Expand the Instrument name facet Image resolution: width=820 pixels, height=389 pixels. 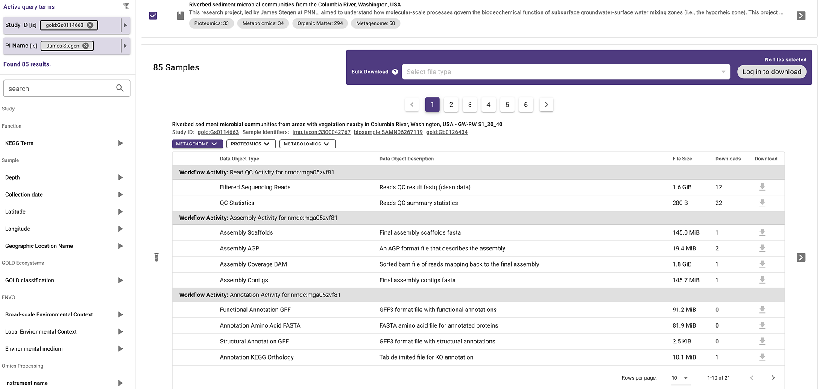click(x=120, y=383)
